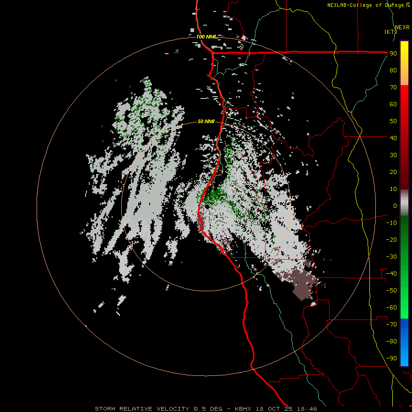Click the -20 value on the velocity scale

pos(391,240)
